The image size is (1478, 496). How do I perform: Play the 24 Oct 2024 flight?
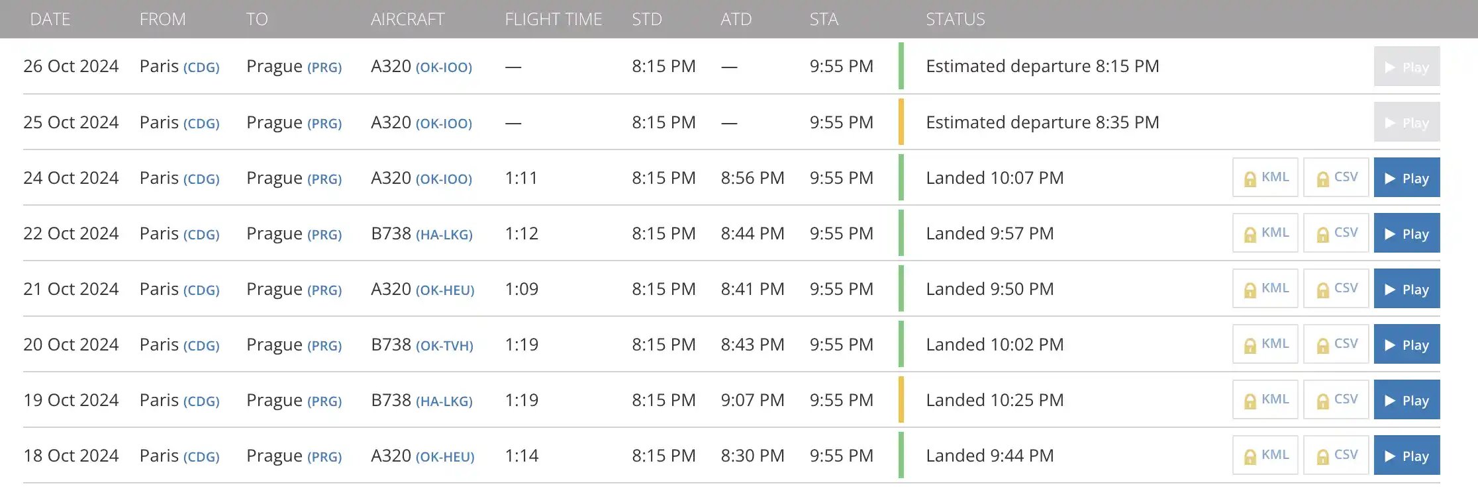coord(1406,177)
